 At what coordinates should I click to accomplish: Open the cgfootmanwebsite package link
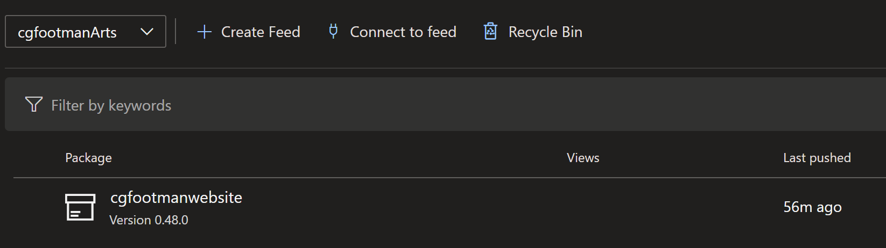[176, 198]
